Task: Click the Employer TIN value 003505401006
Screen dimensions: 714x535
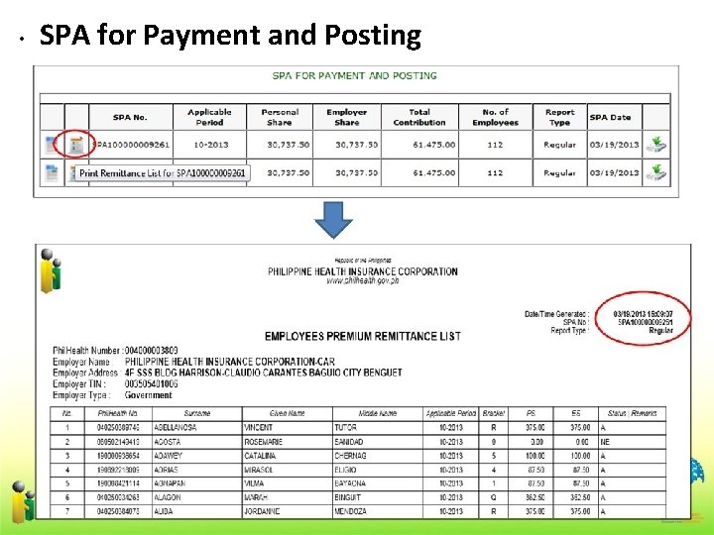Action: 151,384
